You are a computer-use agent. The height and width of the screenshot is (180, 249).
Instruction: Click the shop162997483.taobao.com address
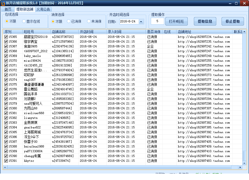[204, 161]
